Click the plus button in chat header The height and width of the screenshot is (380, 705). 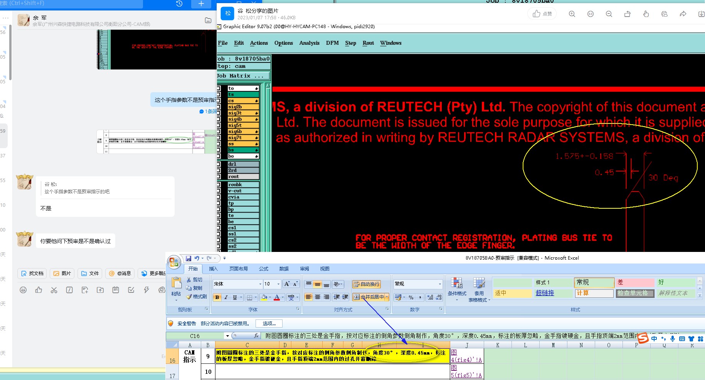coord(201,4)
